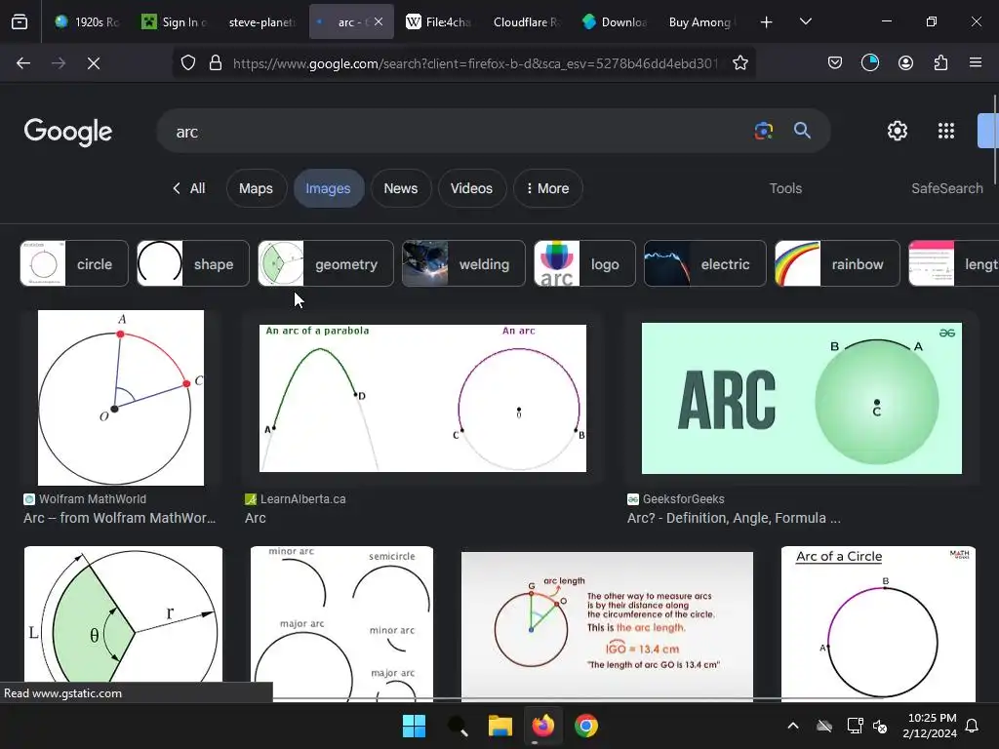
Task: Open taskbar search icon
Action: coord(458,726)
